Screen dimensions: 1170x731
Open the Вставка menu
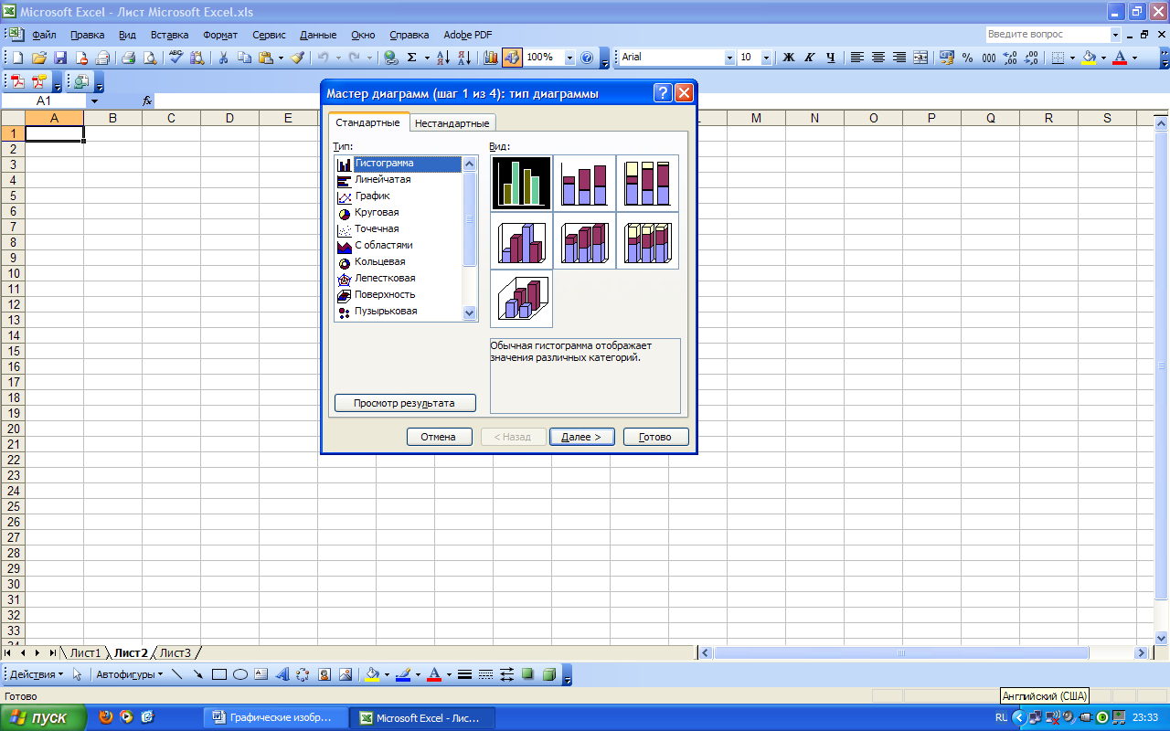pos(169,35)
